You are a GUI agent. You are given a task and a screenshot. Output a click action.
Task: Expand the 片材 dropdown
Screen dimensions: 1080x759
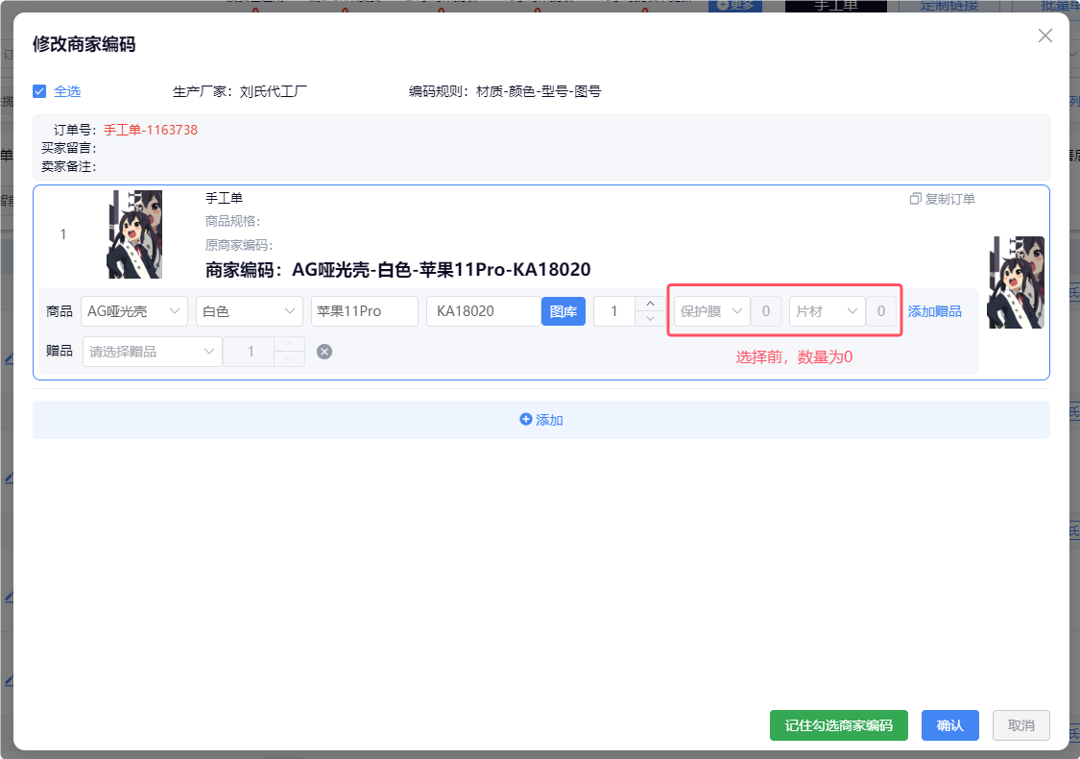pos(826,311)
